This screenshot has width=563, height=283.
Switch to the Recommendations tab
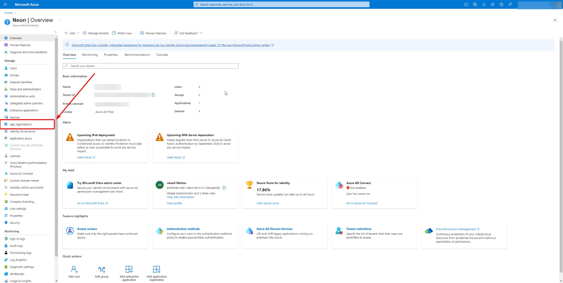[x=137, y=55]
